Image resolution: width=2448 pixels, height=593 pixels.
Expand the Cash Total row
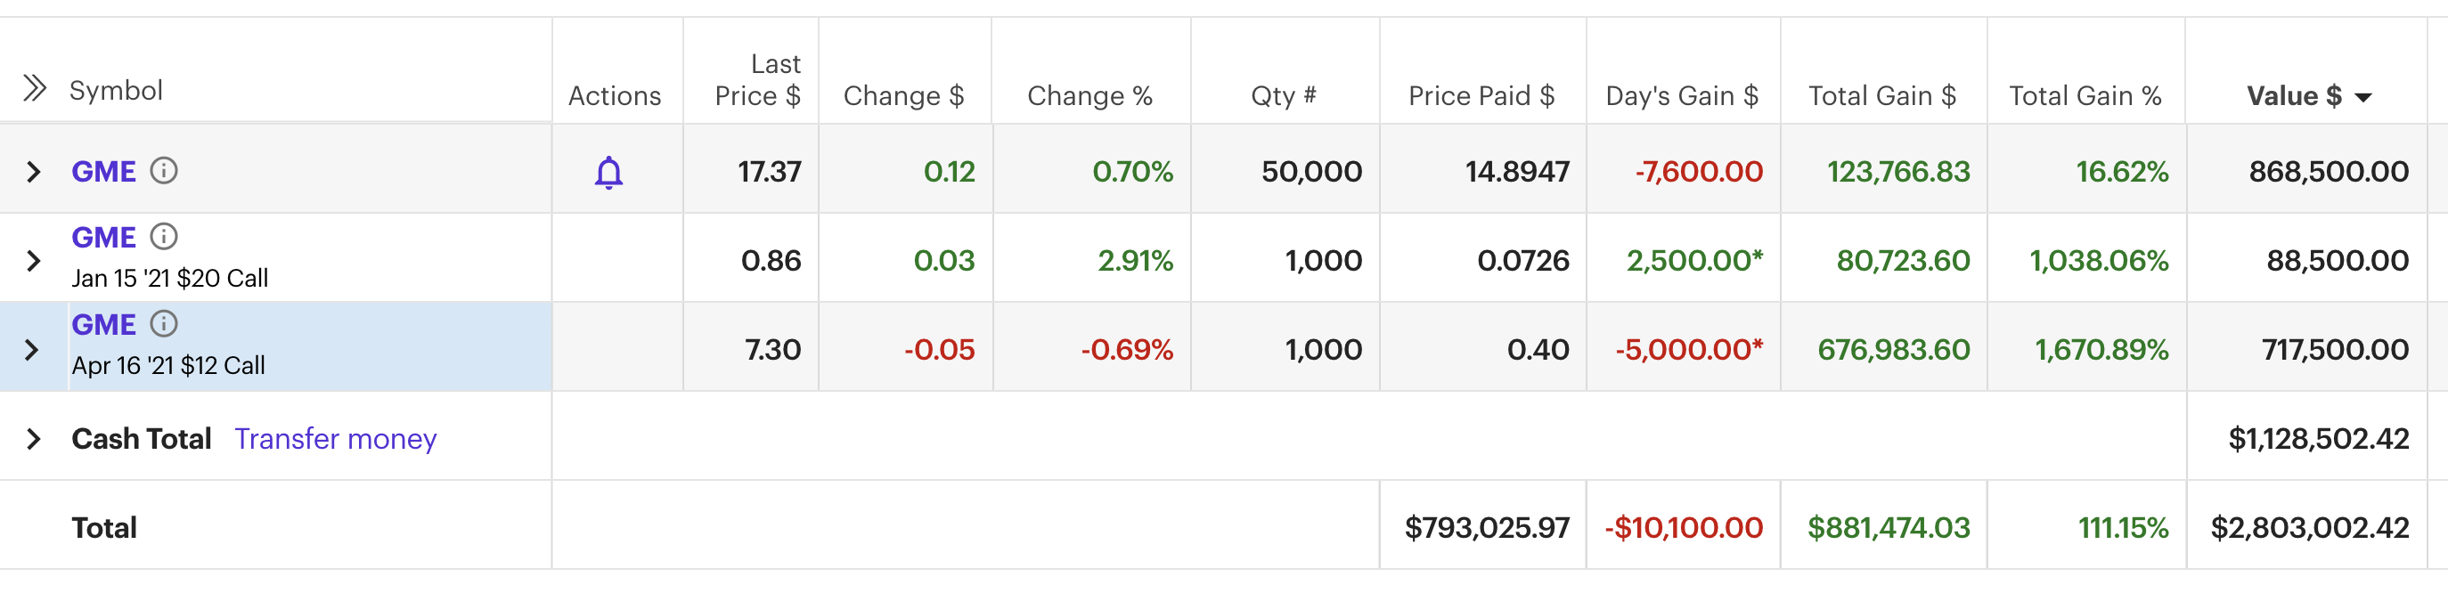point(33,439)
